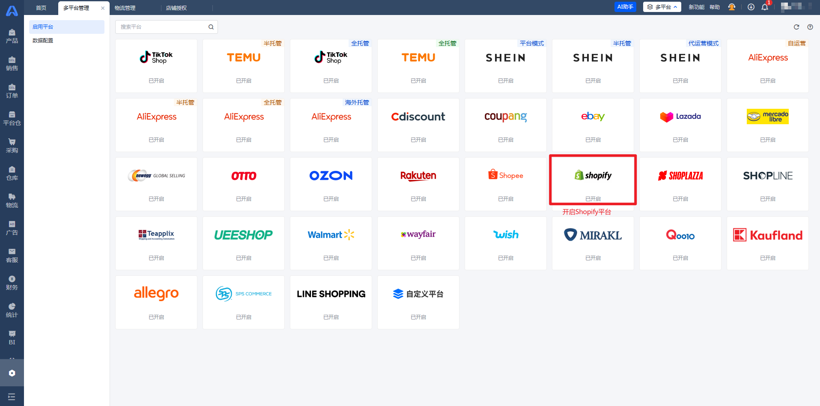Click the search magnifier icon
The image size is (820, 406).
(211, 27)
